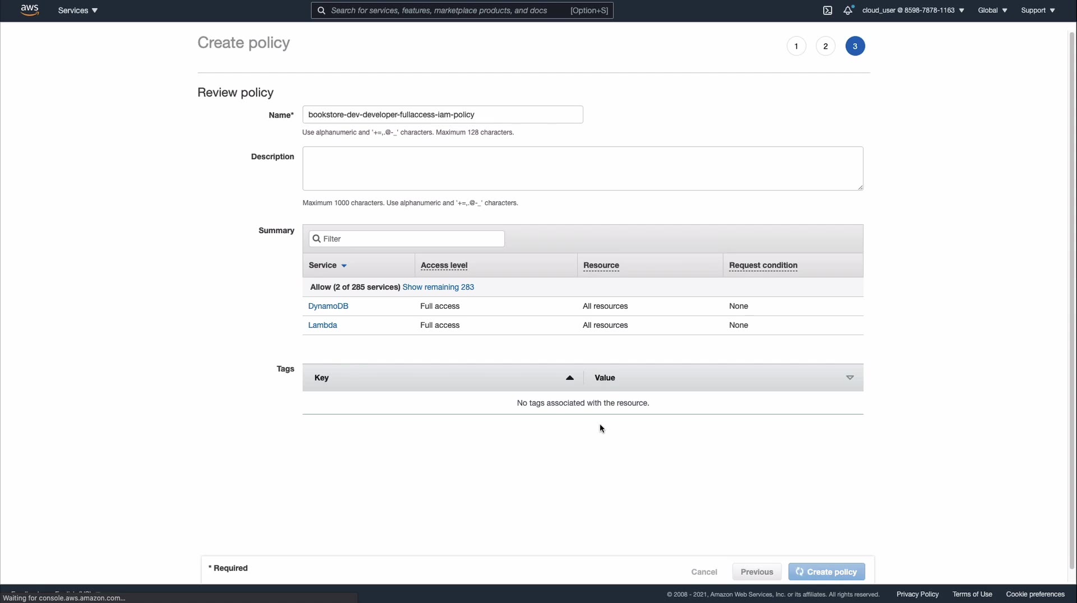Click the Create policy button
The height and width of the screenshot is (603, 1077).
(826, 572)
